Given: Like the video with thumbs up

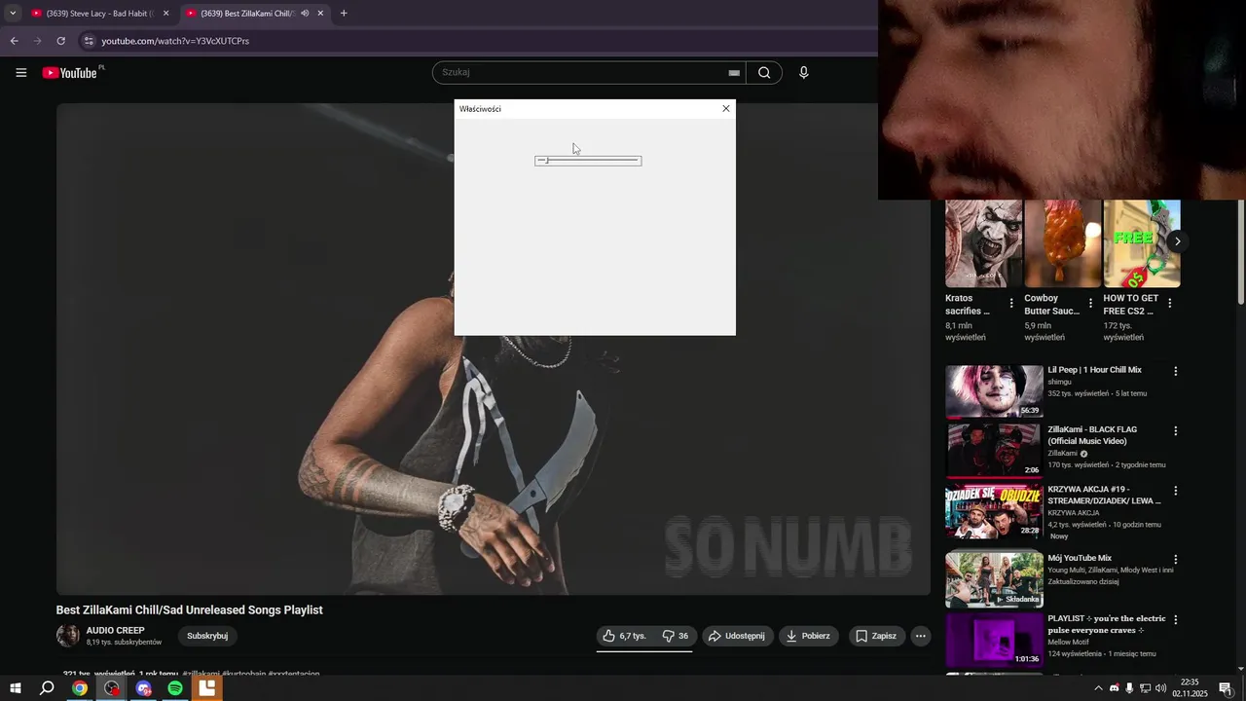Looking at the screenshot, I should pyautogui.click(x=623, y=636).
